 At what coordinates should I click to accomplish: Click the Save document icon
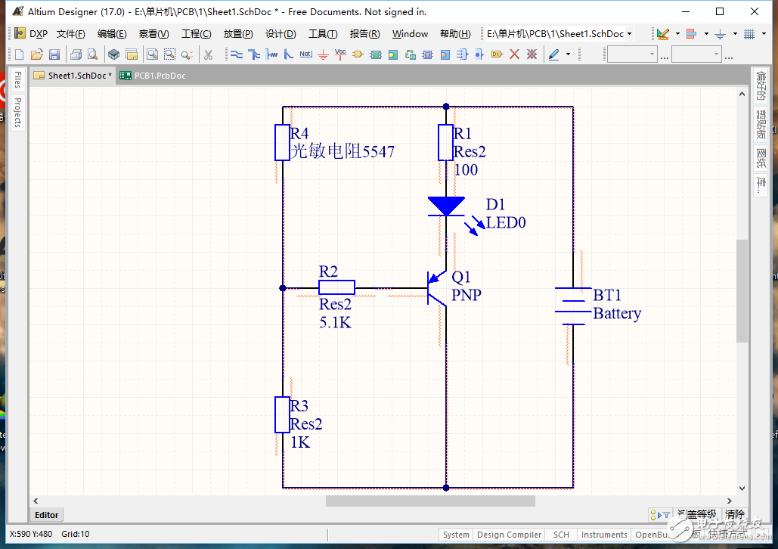tap(54, 54)
